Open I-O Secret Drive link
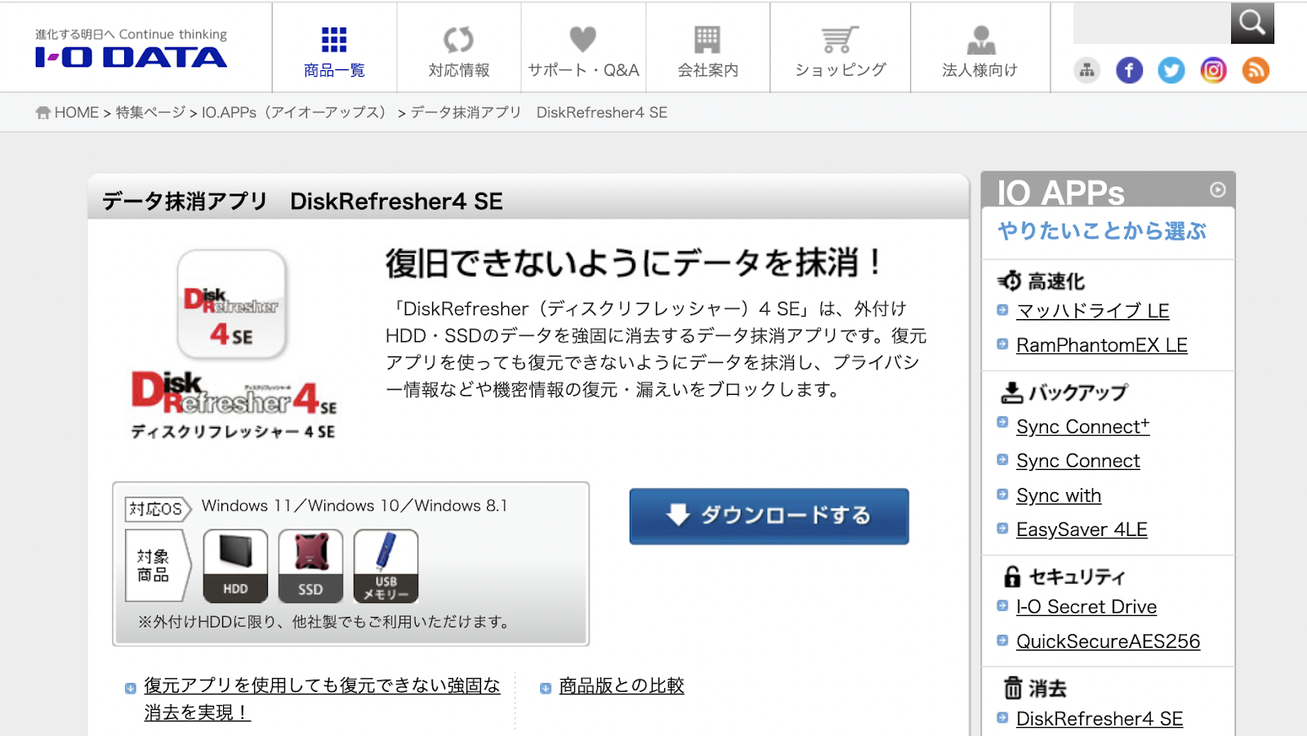Viewport: 1307px width, 736px height. click(1086, 607)
